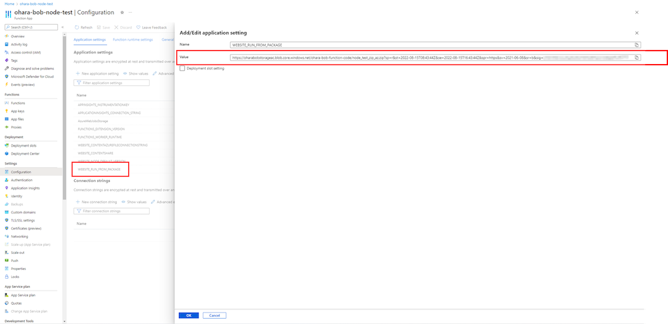This screenshot has height=324, width=668.
Task: Open App Service plan item
Action: pos(23,295)
